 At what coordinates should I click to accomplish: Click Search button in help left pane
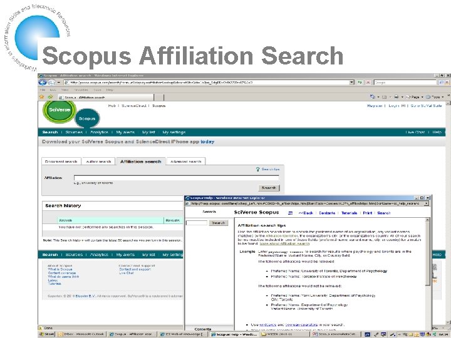pos(219,223)
